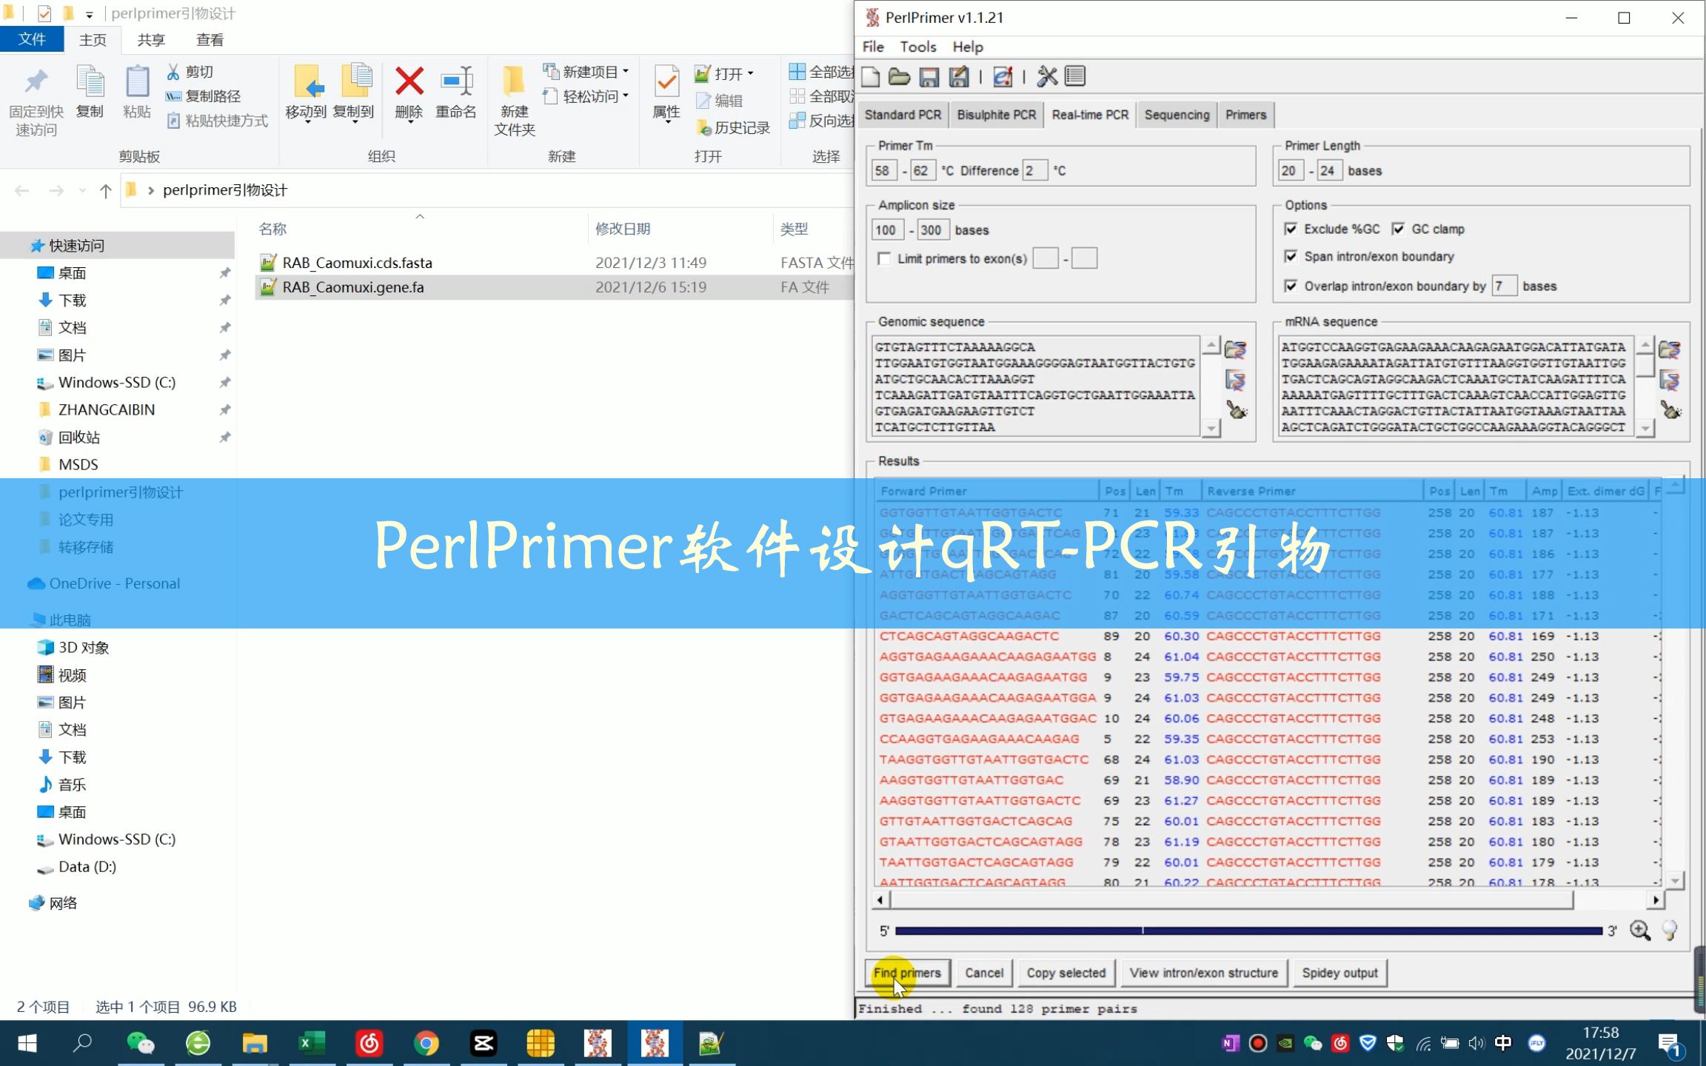Click address bar chevron before perlprimer引物设计
Image resolution: width=1706 pixels, height=1066 pixels.
pyautogui.click(x=151, y=190)
